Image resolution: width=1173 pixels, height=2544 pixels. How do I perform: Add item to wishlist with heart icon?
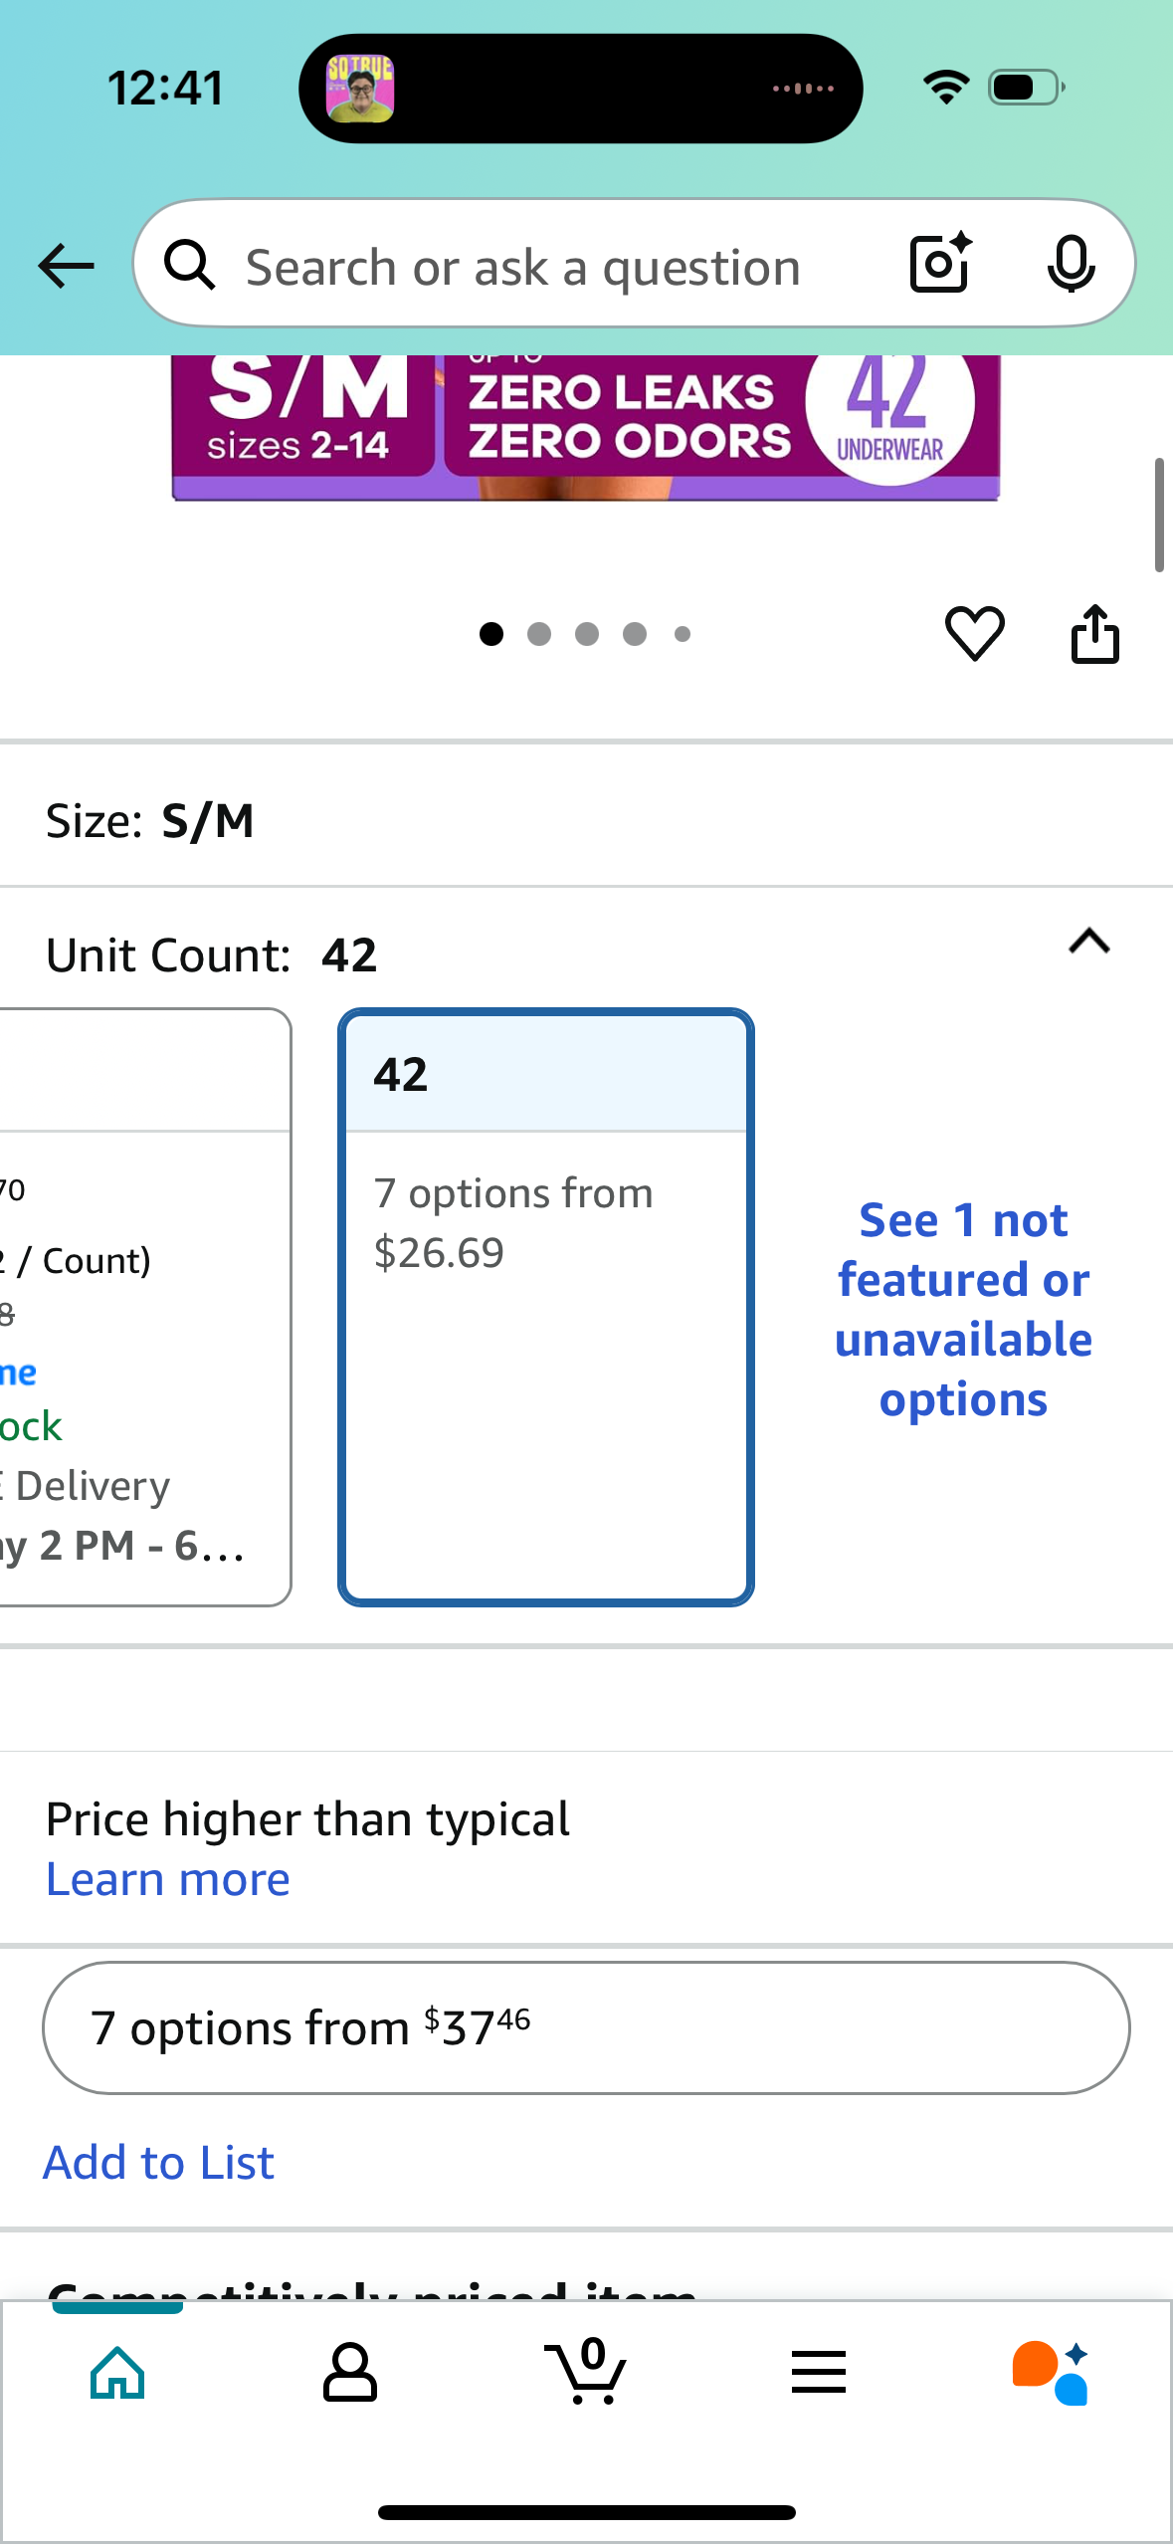pos(974,633)
